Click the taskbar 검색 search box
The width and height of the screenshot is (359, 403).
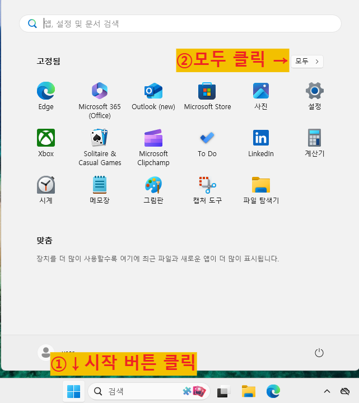(x=149, y=391)
